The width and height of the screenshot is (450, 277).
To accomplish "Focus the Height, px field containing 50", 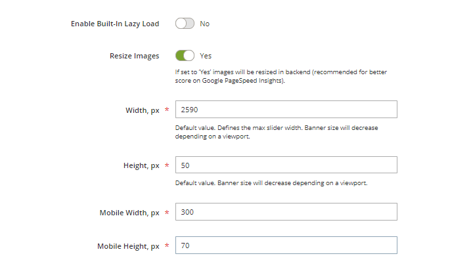I will coord(286,165).
